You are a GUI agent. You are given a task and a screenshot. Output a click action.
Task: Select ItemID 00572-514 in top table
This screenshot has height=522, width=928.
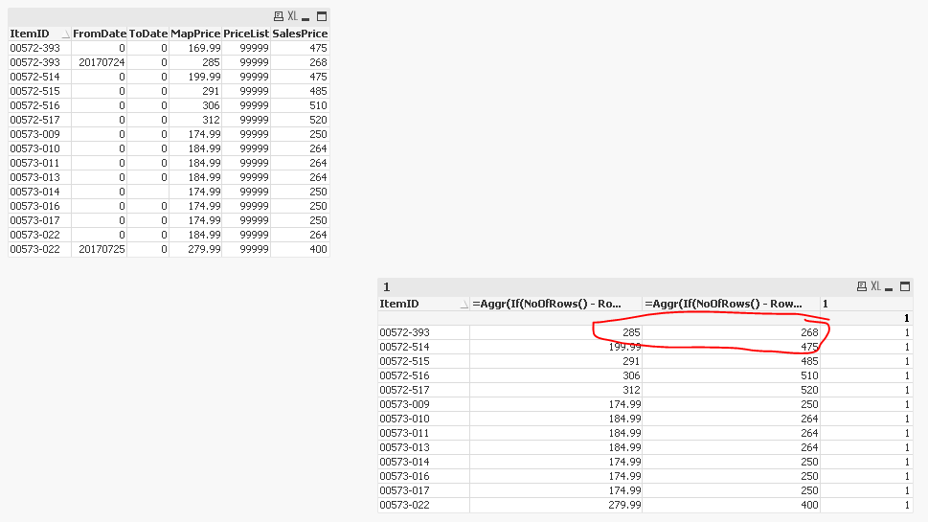click(39, 77)
